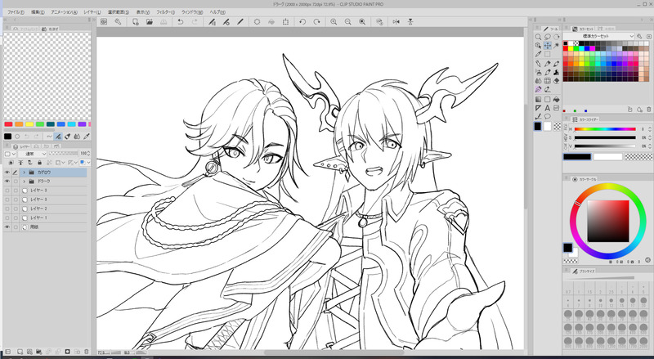Select the Fill bucket tool in tool palette
Image resolution: width=654 pixels, height=359 pixels.
[557, 99]
